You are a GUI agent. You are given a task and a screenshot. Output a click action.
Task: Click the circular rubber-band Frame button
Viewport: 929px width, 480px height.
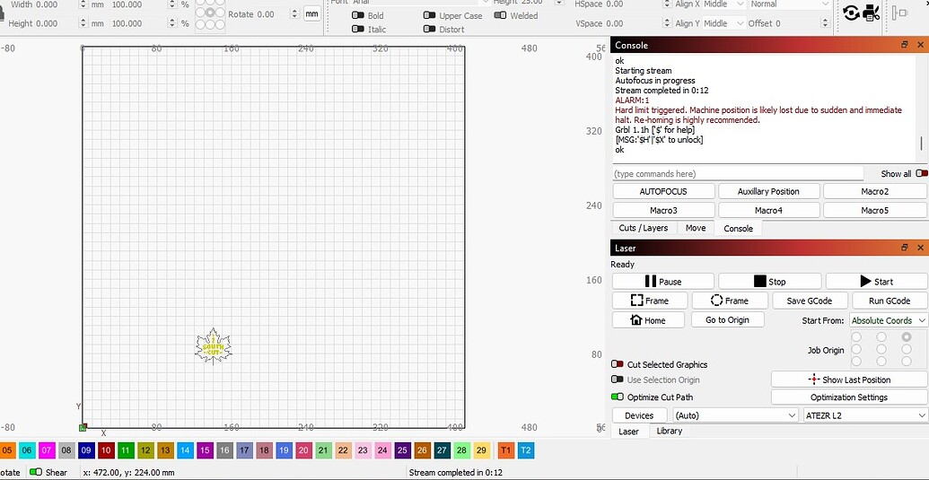click(730, 301)
